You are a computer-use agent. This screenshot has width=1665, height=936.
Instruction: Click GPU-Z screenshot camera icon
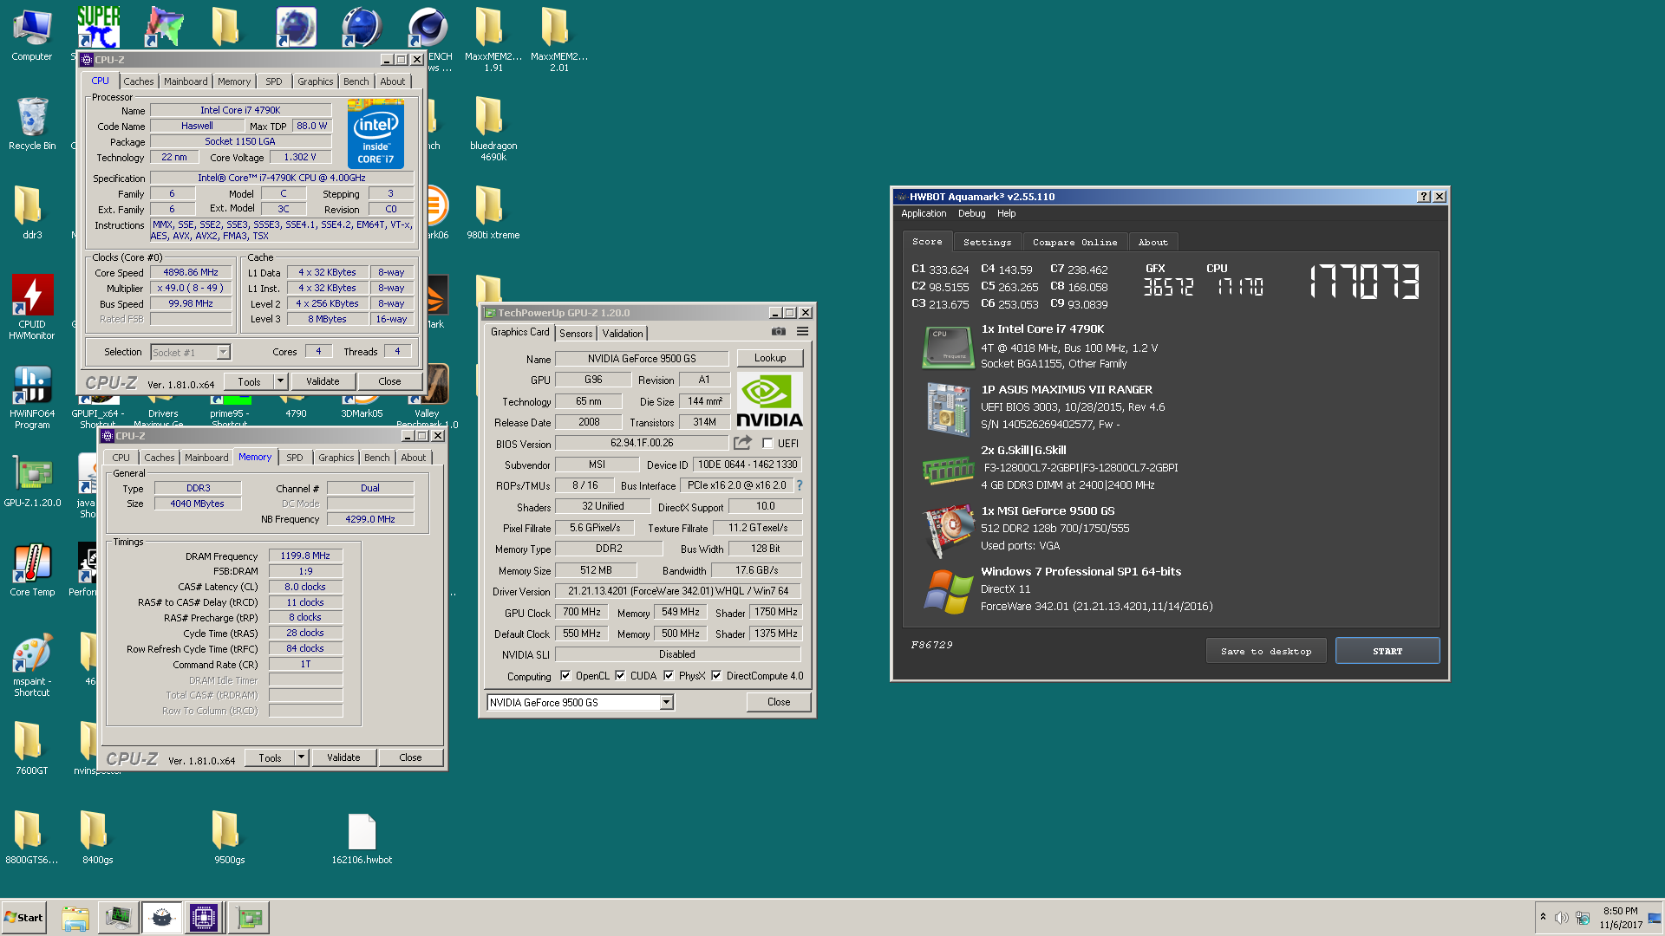(x=779, y=332)
